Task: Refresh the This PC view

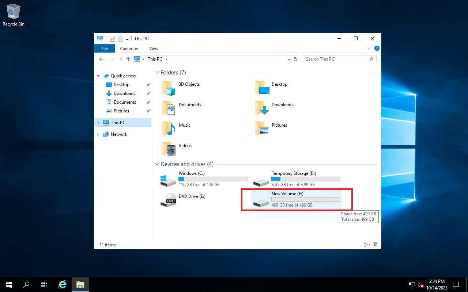Action: [296, 59]
